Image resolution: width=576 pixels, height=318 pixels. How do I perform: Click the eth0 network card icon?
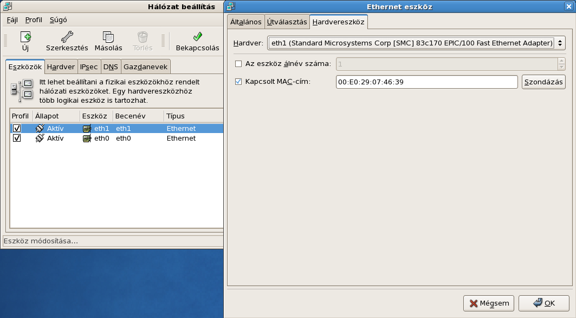pyautogui.click(x=87, y=138)
